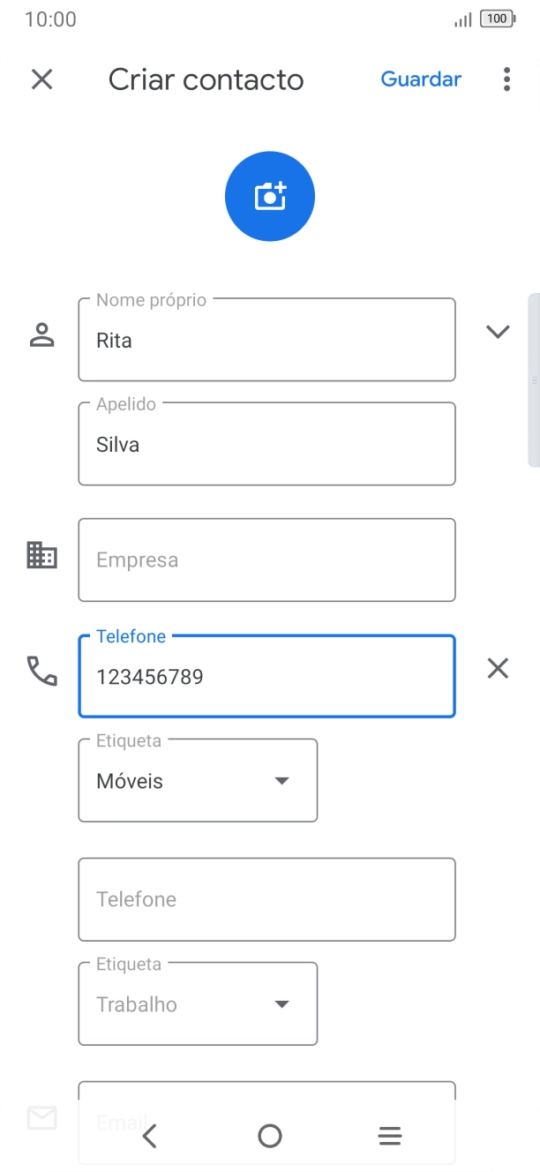This screenshot has width=540, height=1172.
Task: Tap the Telefone field with 123456789
Action: [x=266, y=677]
